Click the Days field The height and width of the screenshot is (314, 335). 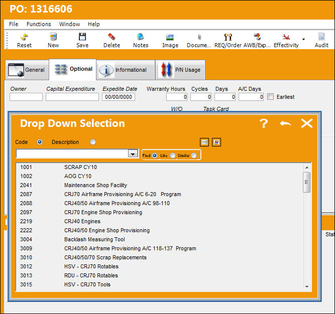225,97
